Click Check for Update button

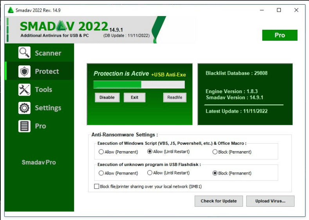click(219, 201)
